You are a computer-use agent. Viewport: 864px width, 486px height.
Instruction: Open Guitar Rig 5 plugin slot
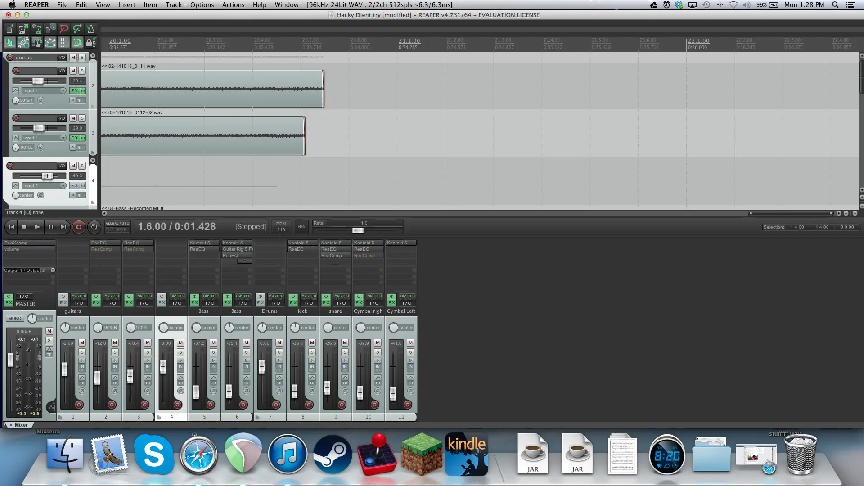(x=237, y=249)
